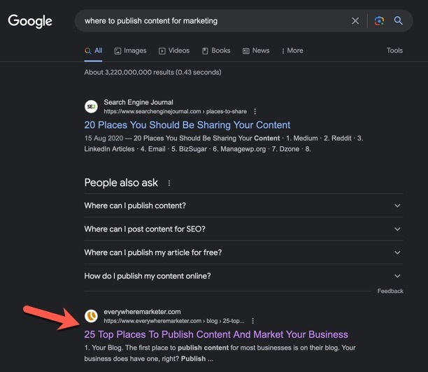Expand 'Where can I publish content?'
This screenshot has width=428, height=372.
pyautogui.click(x=243, y=206)
